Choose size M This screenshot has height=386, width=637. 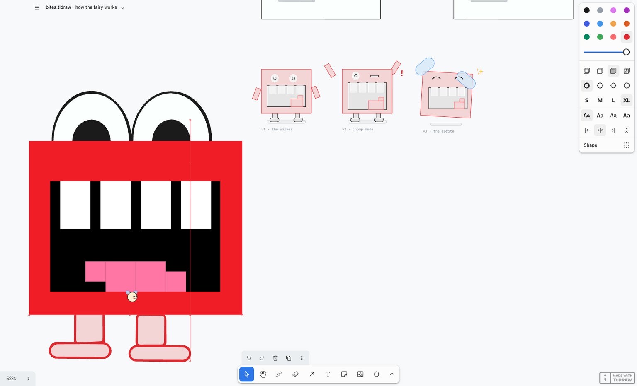pos(600,100)
